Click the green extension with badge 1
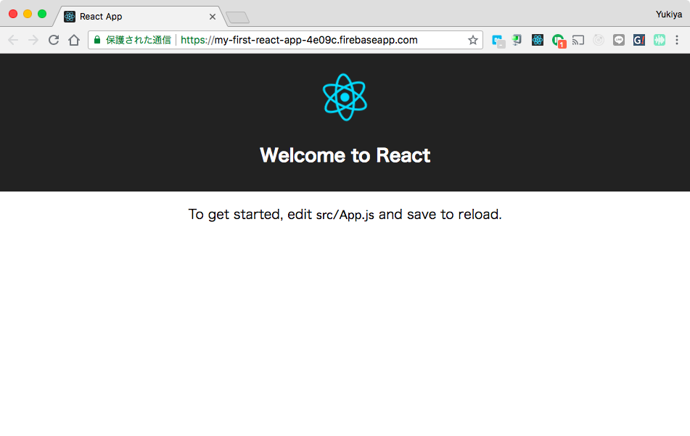Image resolution: width=690 pixels, height=436 pixels. click(x=559, y=41)
